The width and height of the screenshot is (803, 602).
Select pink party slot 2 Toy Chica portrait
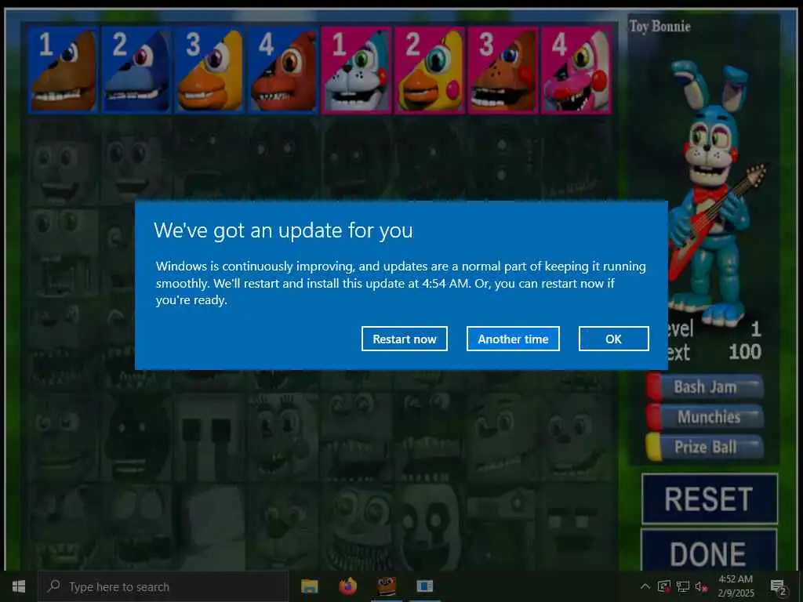[429, 70]
